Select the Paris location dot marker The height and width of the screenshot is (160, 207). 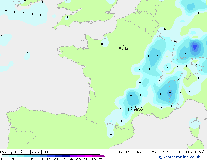[x=123, y=46]
